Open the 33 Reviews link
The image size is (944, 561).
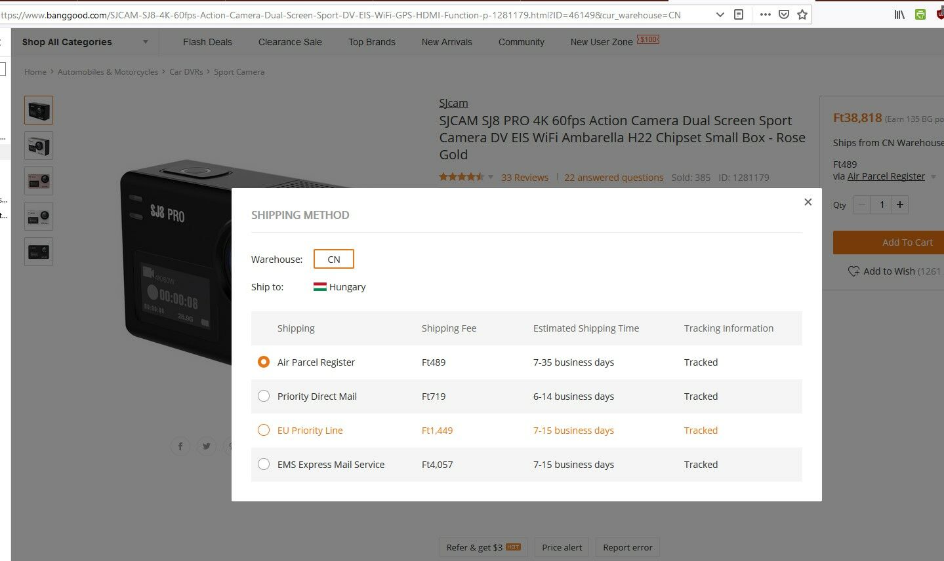[x=525, y=178]
